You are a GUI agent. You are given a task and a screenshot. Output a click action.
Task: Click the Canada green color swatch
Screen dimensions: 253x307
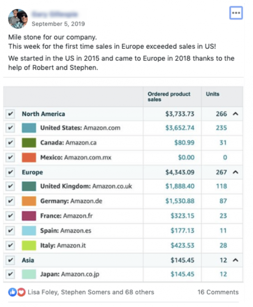[29, 143]
